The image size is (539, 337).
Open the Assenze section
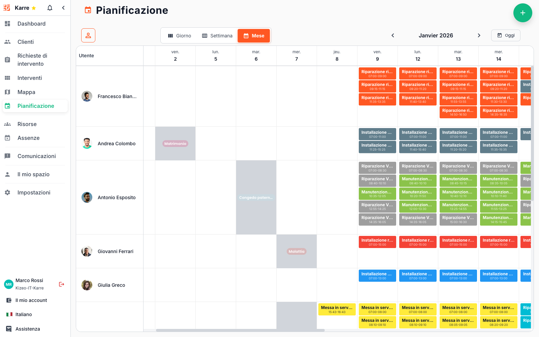click(x=28, y=138)
